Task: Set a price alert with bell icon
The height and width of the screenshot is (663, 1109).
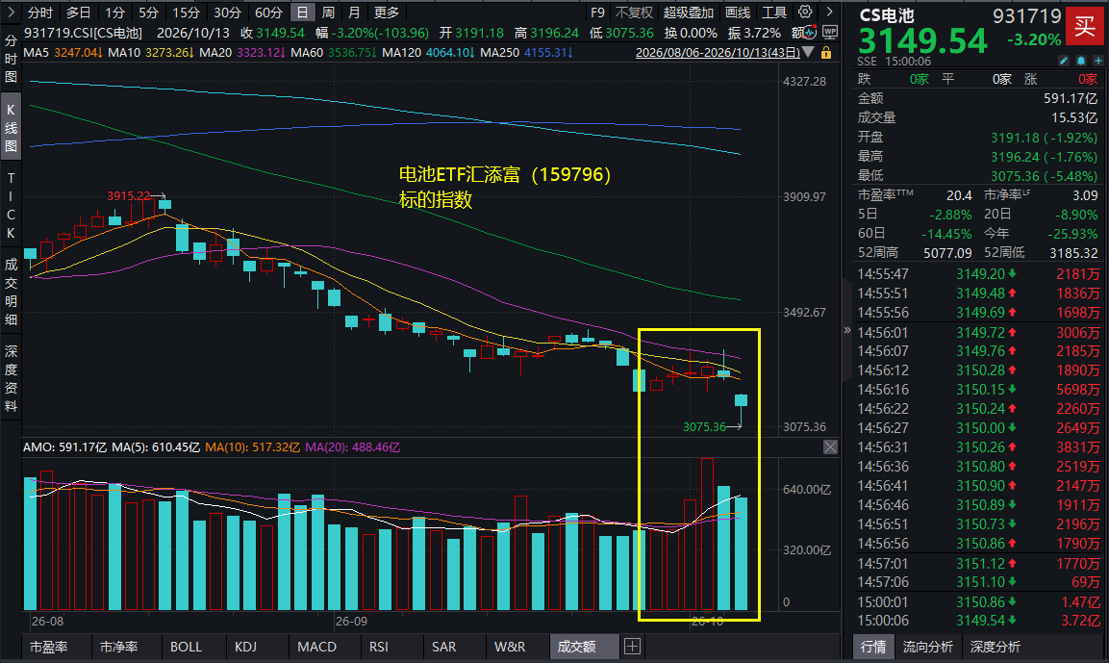Action: click(x=1081, y=61)
